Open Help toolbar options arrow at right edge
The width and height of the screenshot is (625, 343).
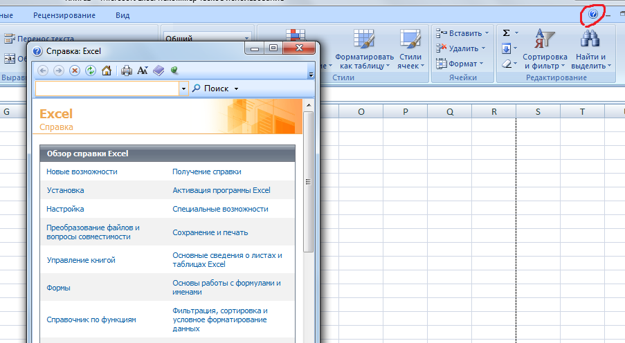(x=311, y=75)
